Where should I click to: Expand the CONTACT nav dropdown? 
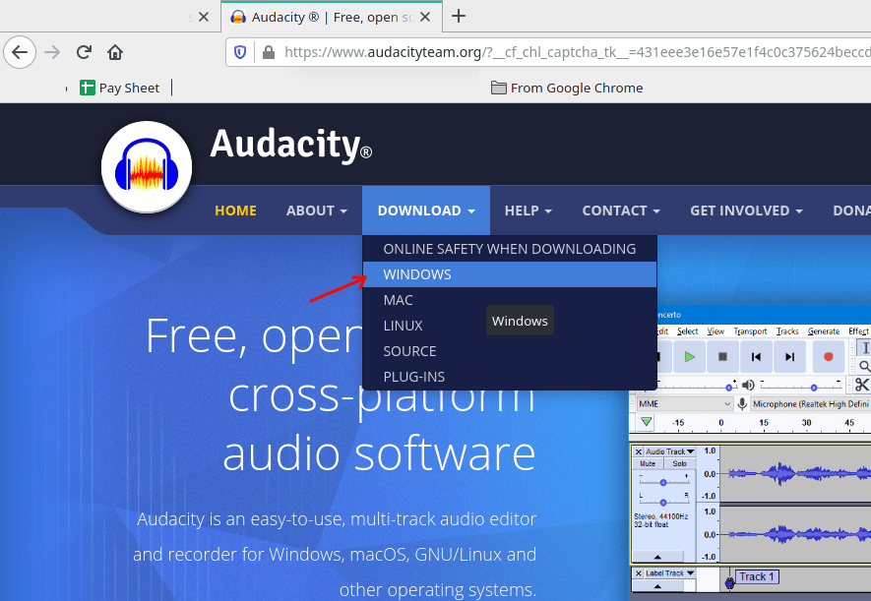[621, 210]
